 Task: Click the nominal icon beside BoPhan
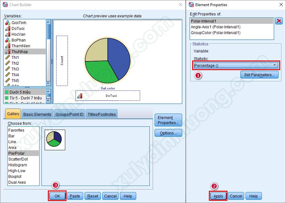coord(8,40)
